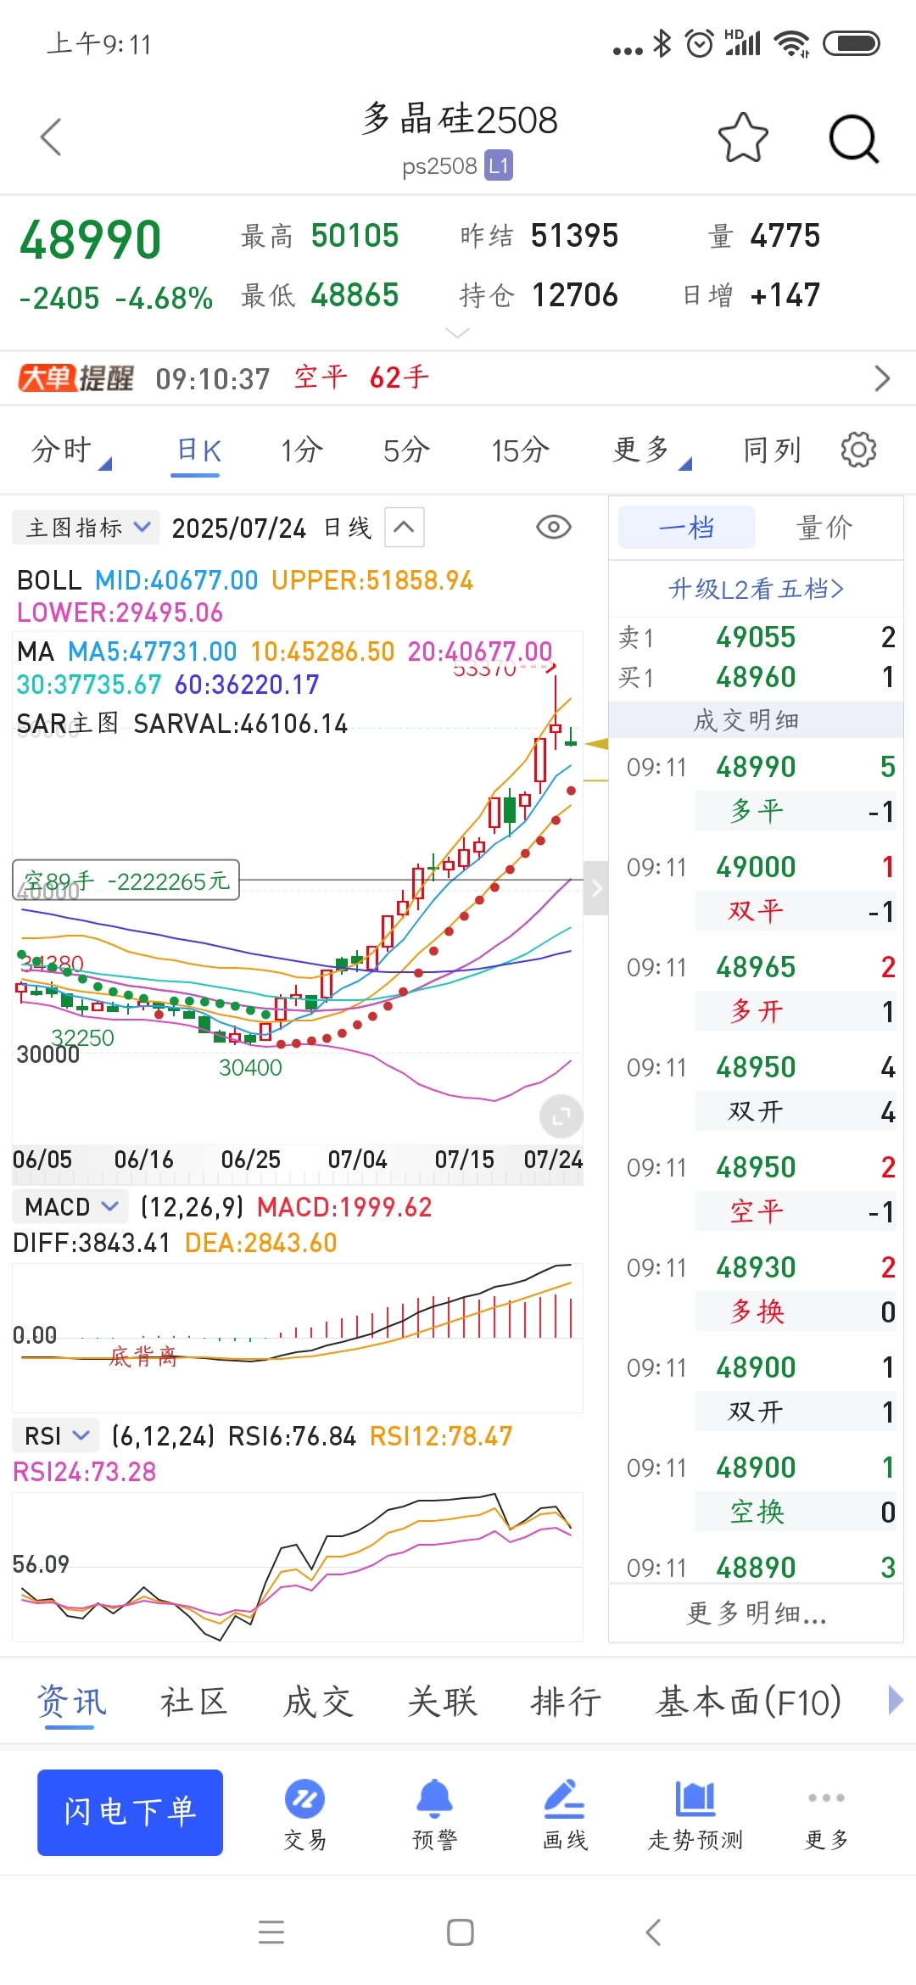Tap the L1 level badge
This screenshot has height=1985, width=916.
pos(499,165)
